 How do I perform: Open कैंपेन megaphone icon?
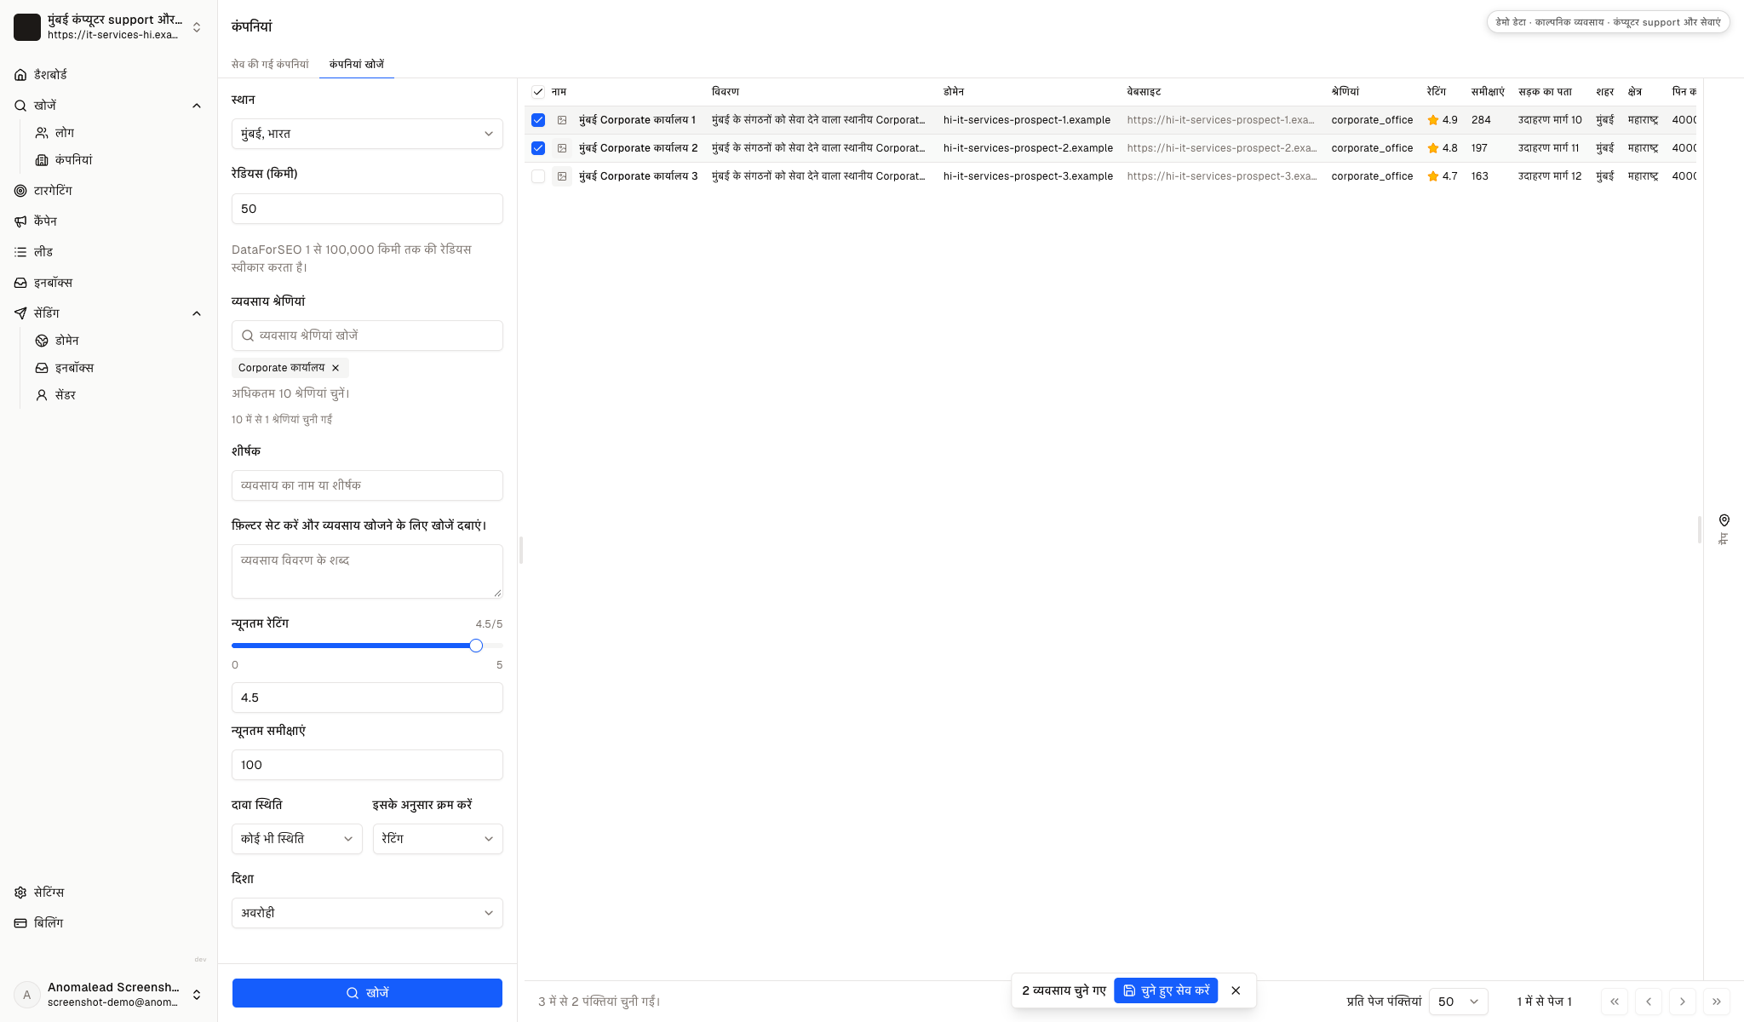[20, 221]
